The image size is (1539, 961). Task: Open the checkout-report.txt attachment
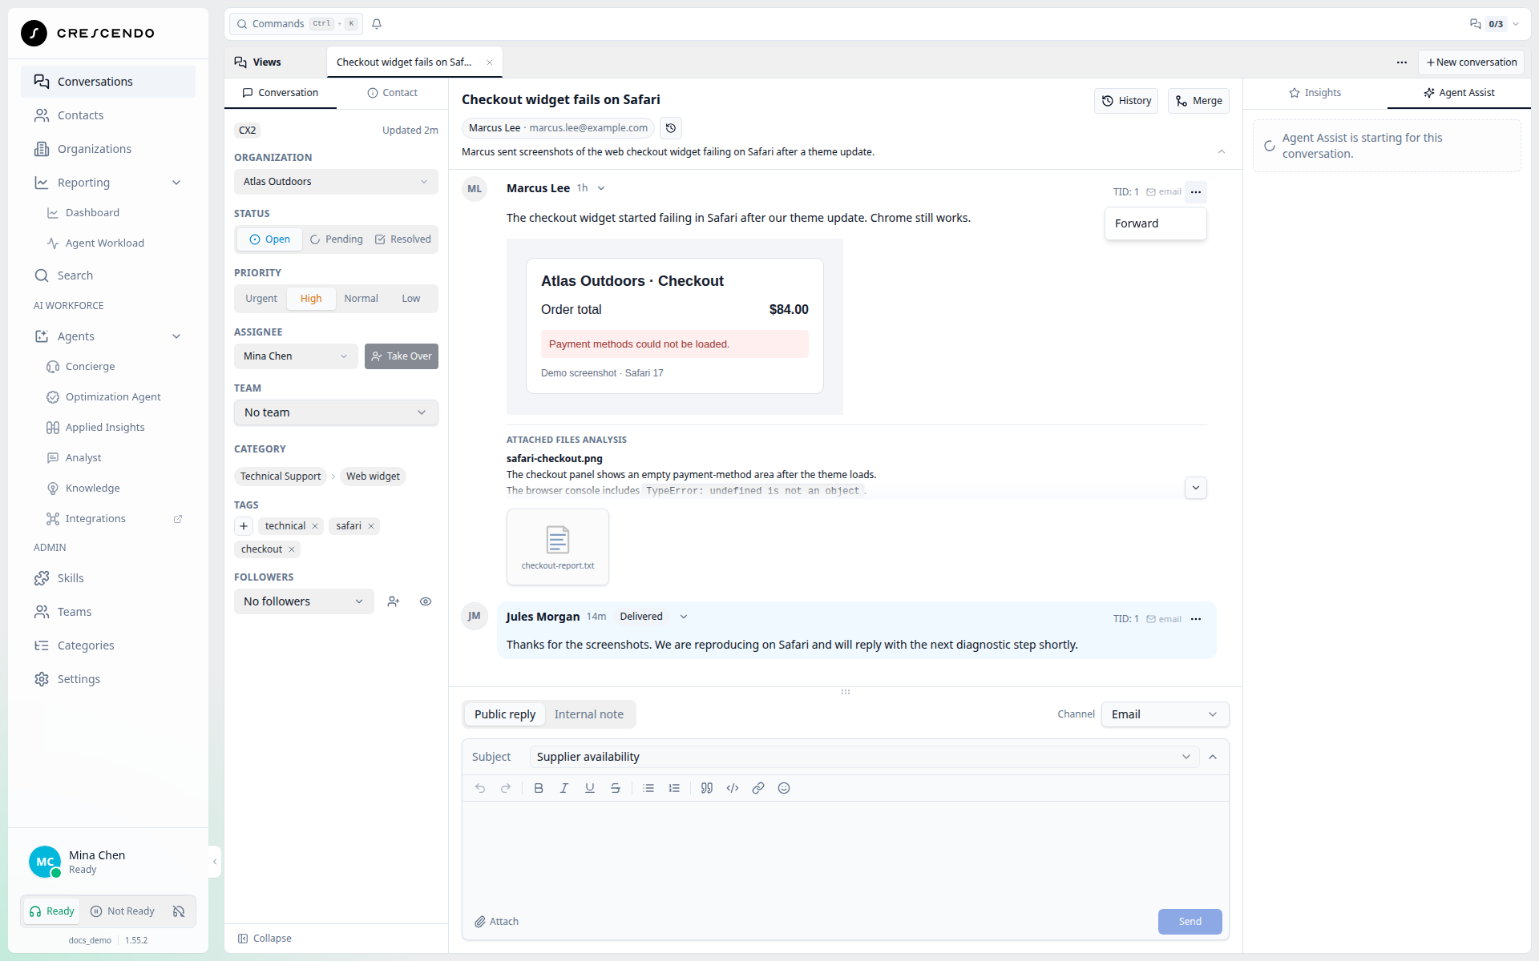pos(558,547)
